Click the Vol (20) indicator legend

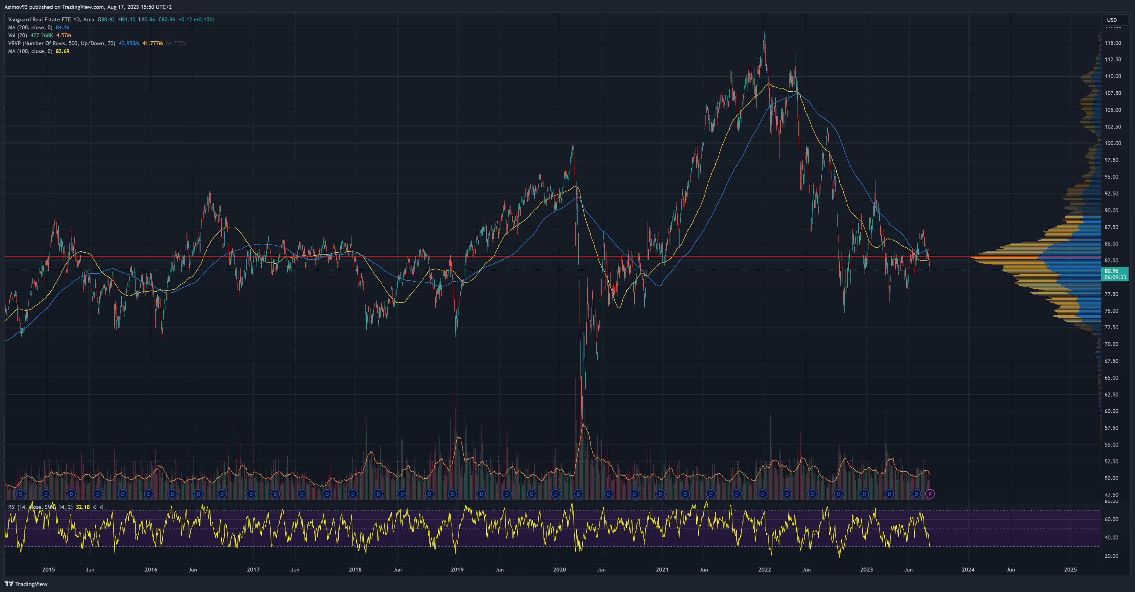[18, 35]
